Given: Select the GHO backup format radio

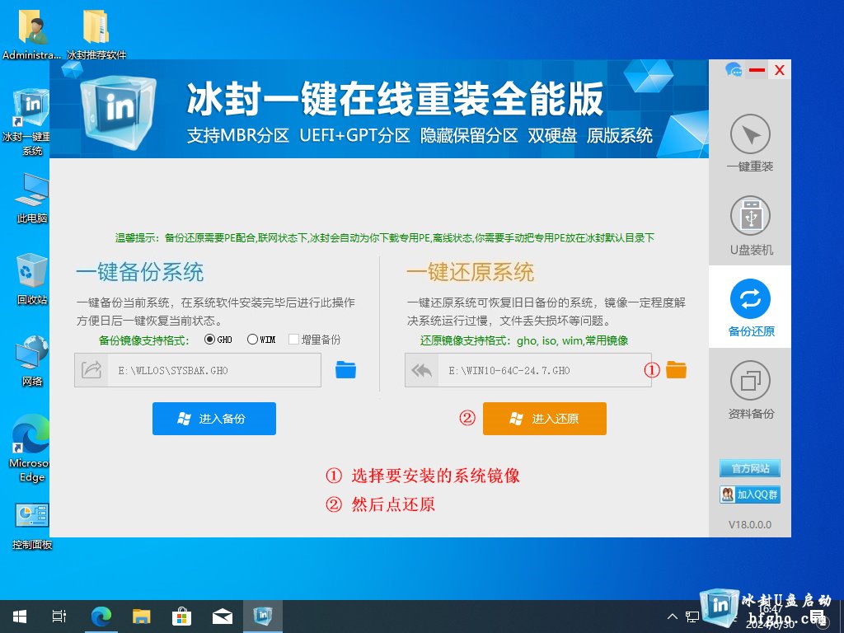Looking at the screenshot, I should [209, 339].
